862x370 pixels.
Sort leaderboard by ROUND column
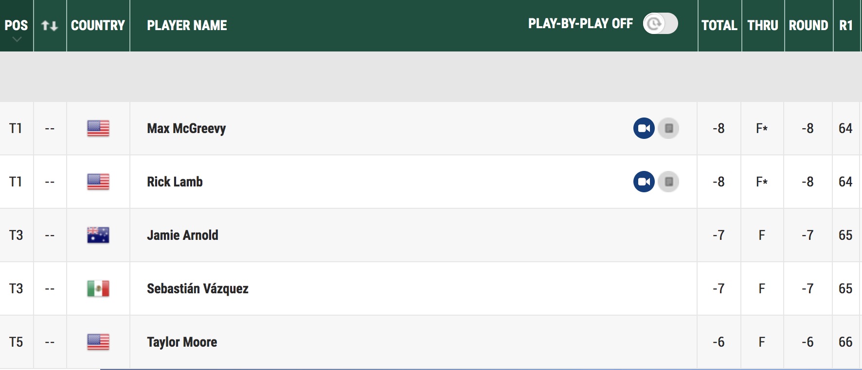(808, 25)
